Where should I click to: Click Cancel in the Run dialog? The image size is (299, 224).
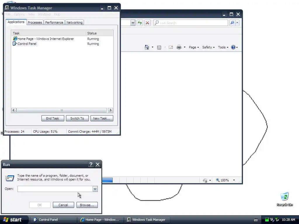tap(63, 205)
